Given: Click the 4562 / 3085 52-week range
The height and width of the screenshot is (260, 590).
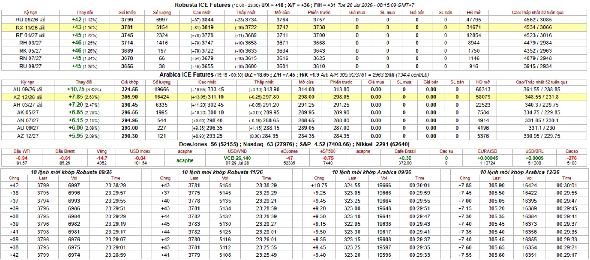Looking at the screenshot, I should click(x=538, y=20).
